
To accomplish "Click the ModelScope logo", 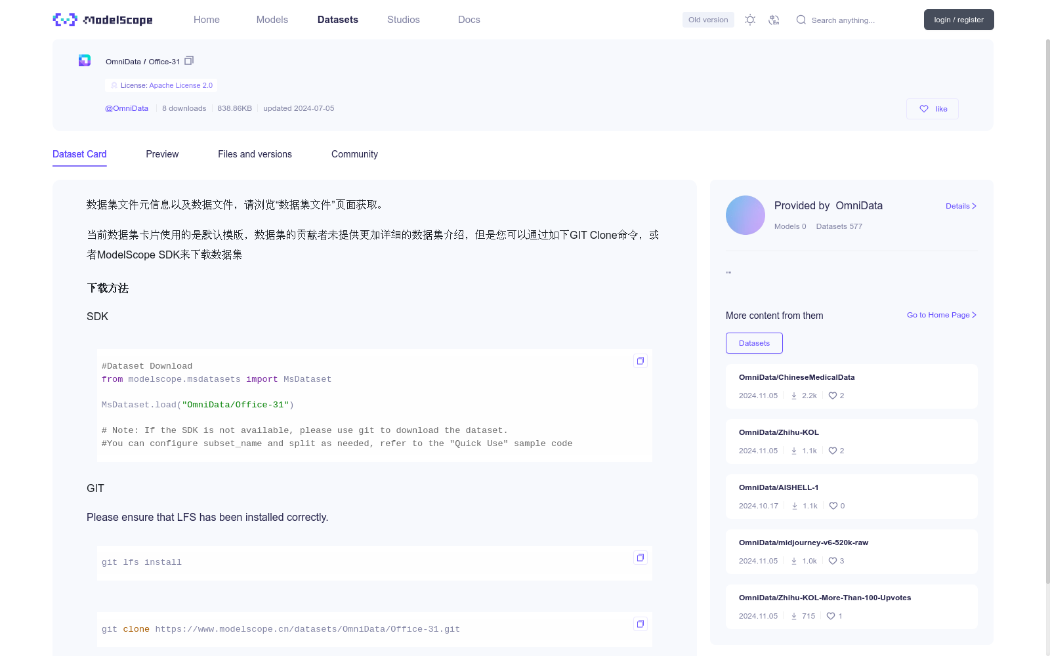I will [102, 20].
